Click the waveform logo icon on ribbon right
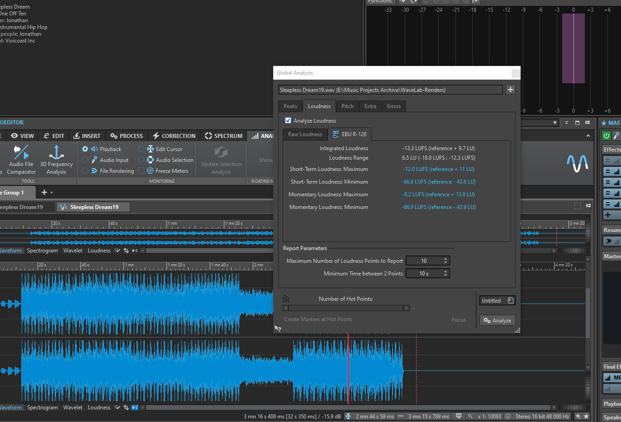The image size is (621, 422). pyautogui.click(x=578, y=163)
